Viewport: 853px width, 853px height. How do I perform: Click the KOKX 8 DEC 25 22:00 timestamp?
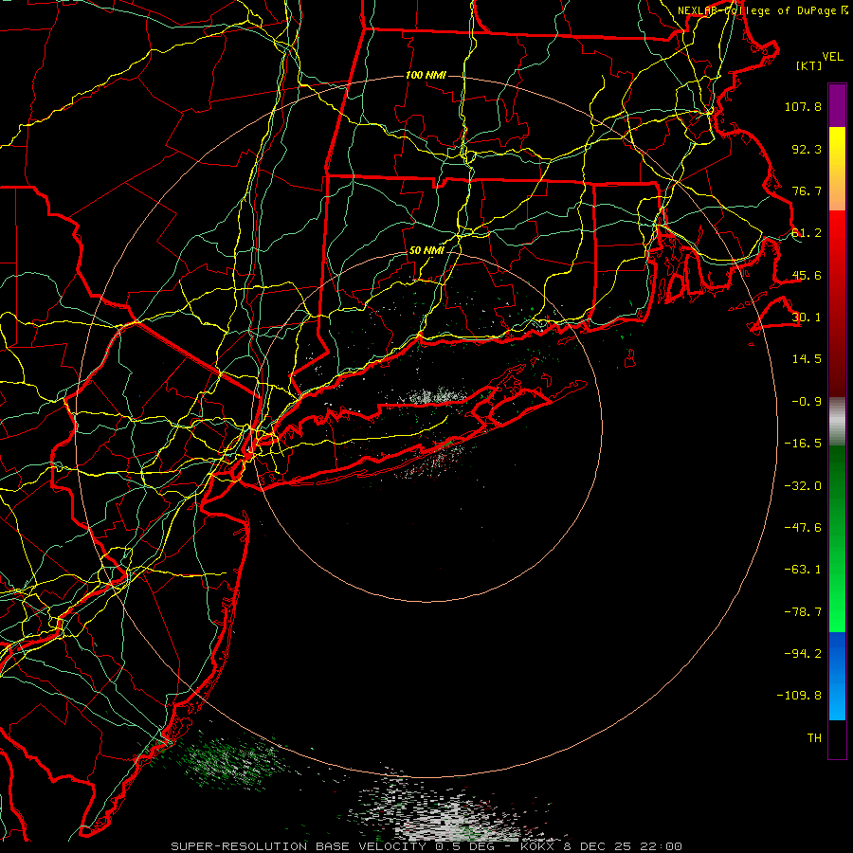(601, 846)
